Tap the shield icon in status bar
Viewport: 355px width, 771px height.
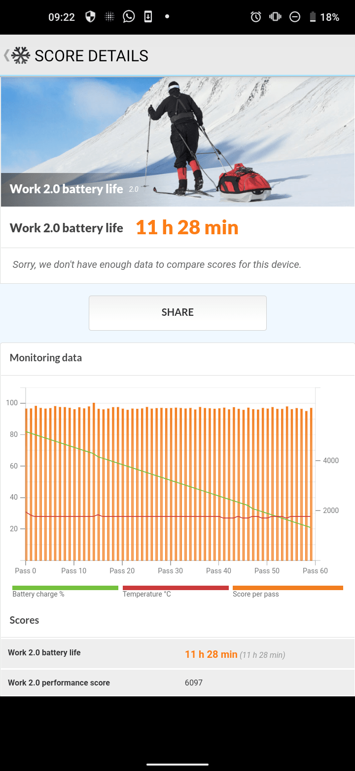tap(90, 17)
